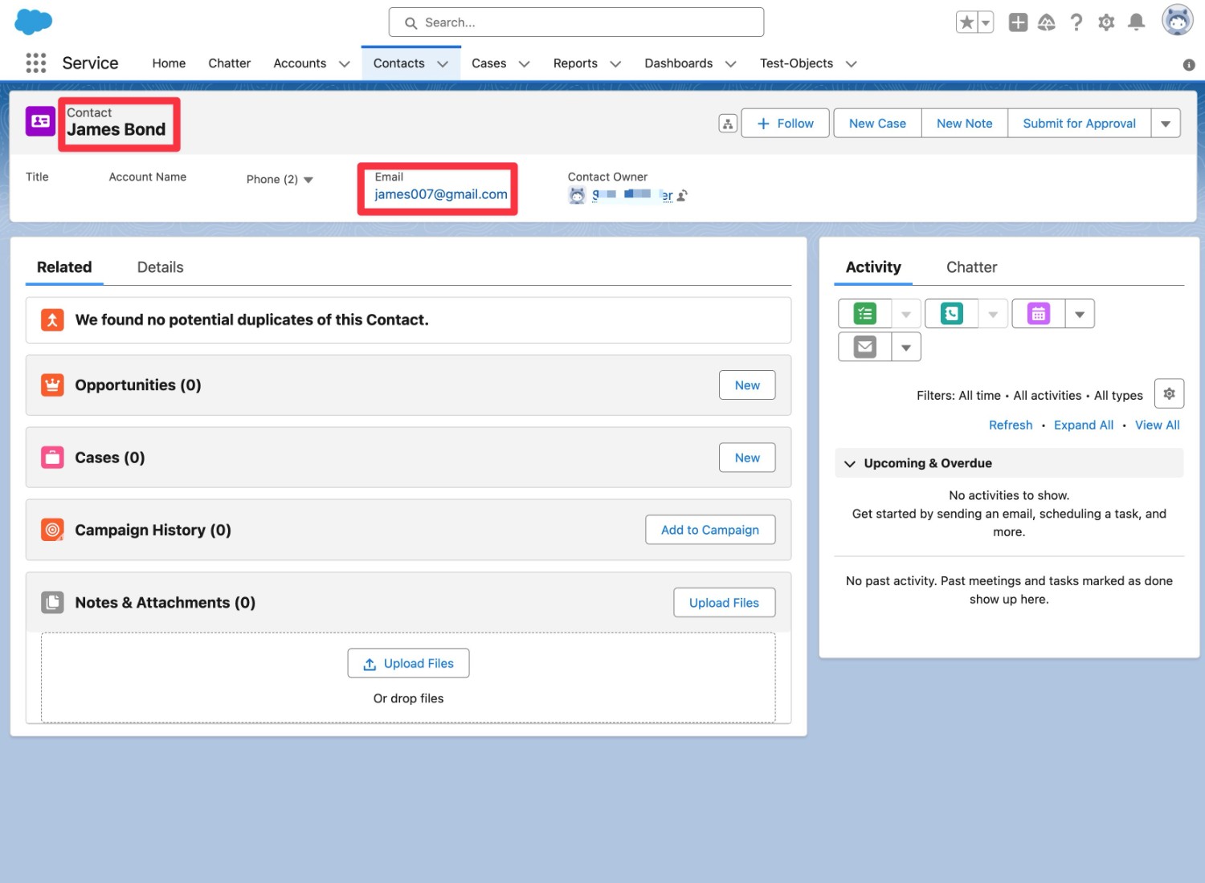This screenshot has width=1205, height=883.
Task: Collapse the Upcoming & Overdue section
Action: (850, 464)
